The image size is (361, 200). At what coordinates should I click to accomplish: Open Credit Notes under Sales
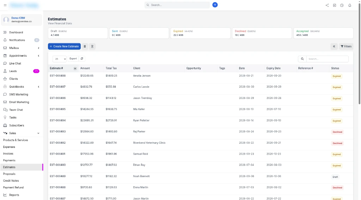[11, 181]
